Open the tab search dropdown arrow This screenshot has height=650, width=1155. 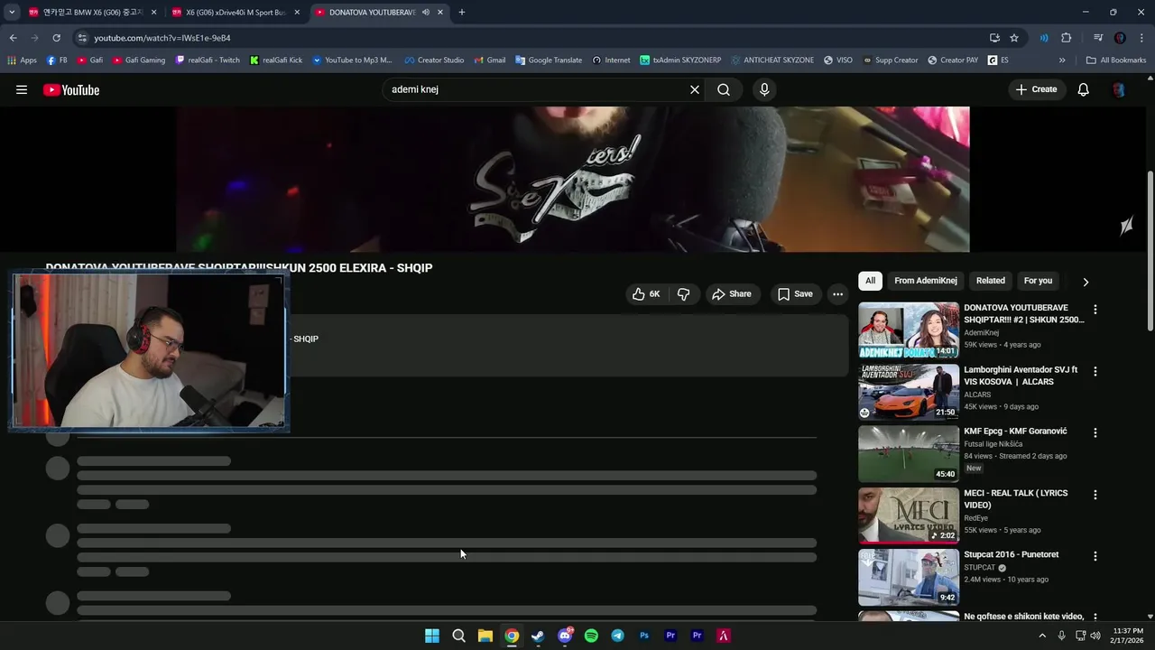tap(12, 12)
